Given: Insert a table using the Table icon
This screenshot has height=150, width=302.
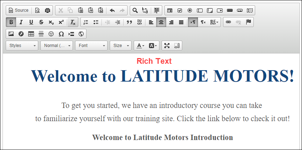Looking at the screenshot, I should (31, 34).
